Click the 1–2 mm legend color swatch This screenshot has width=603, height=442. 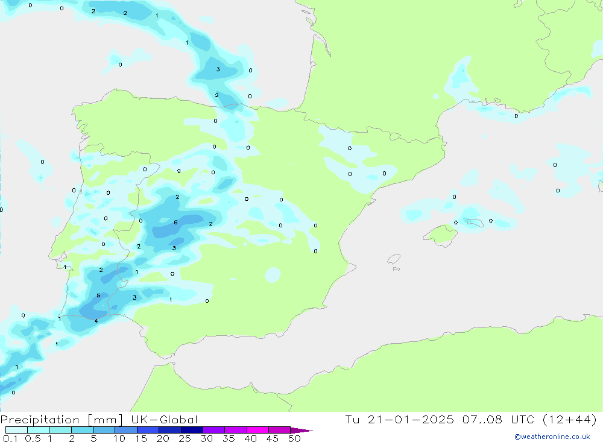pos(60,430)
